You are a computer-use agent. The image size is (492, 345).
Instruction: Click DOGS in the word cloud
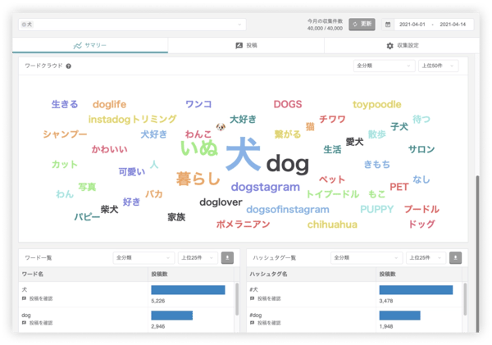point(288,104)
